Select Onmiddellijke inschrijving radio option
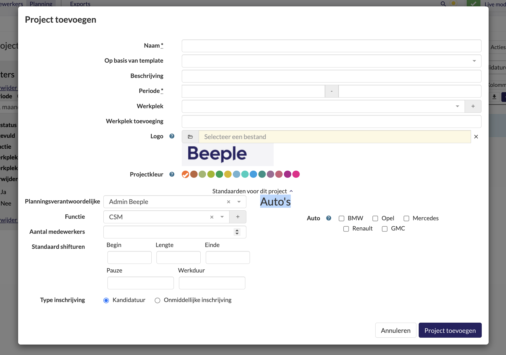This screenshot has width=506, height=355. (x=158, y=300)
